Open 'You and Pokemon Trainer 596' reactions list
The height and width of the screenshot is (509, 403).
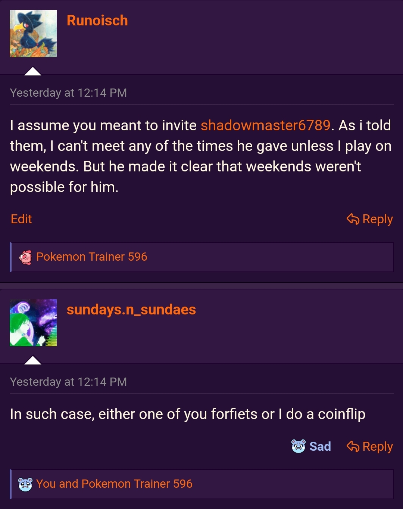point(114,484)
